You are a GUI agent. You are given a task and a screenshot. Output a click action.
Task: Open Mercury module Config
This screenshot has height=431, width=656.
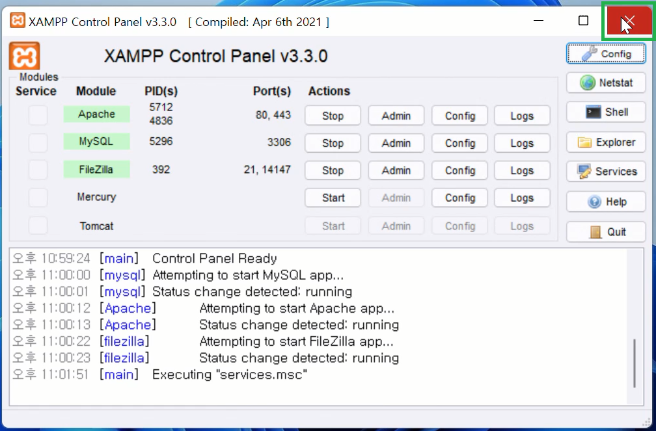(459, 198)
